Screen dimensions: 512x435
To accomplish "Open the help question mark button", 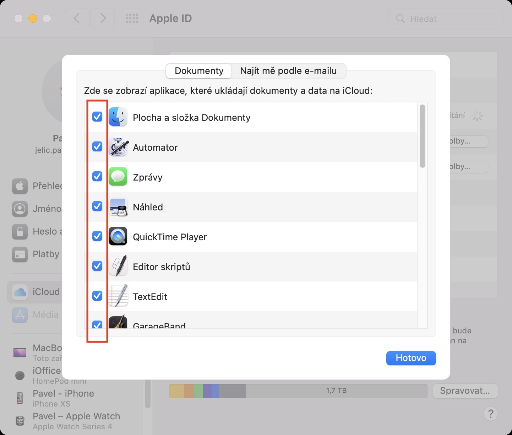I will pos(491,414).
